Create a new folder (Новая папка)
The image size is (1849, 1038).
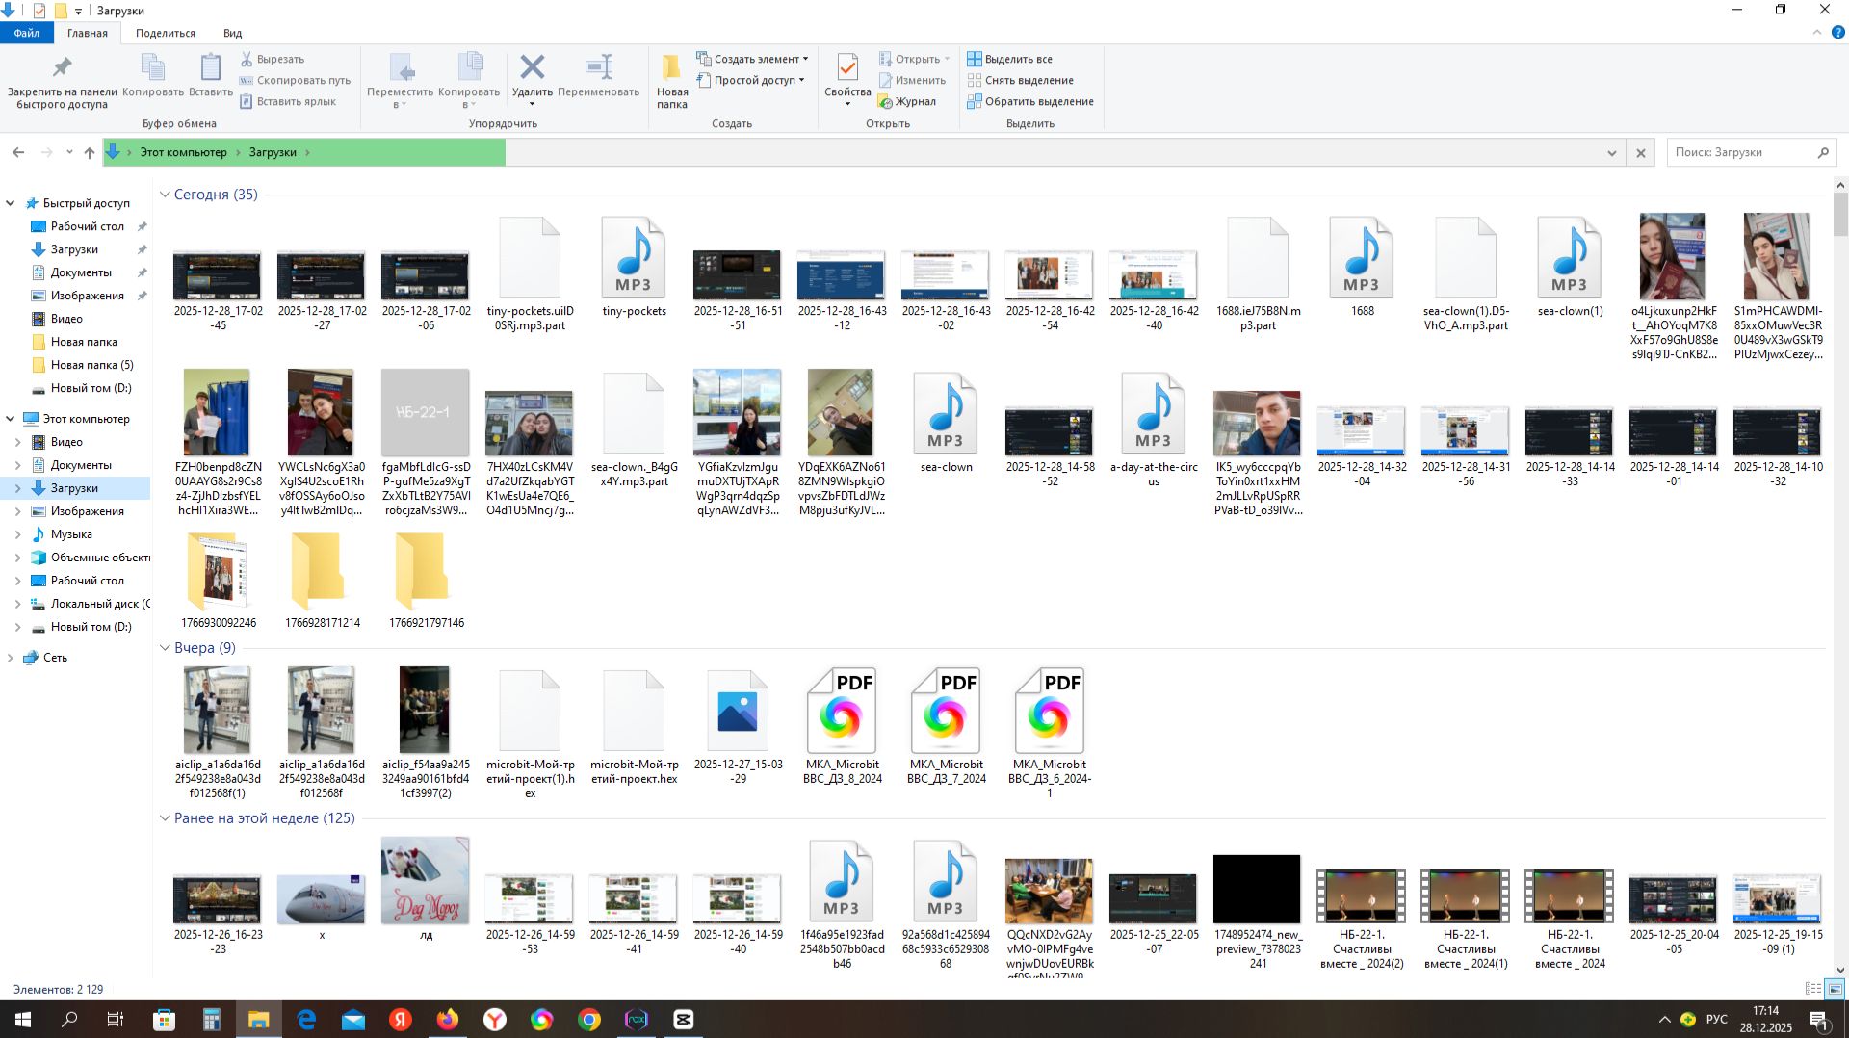click(x=672, y=81)
